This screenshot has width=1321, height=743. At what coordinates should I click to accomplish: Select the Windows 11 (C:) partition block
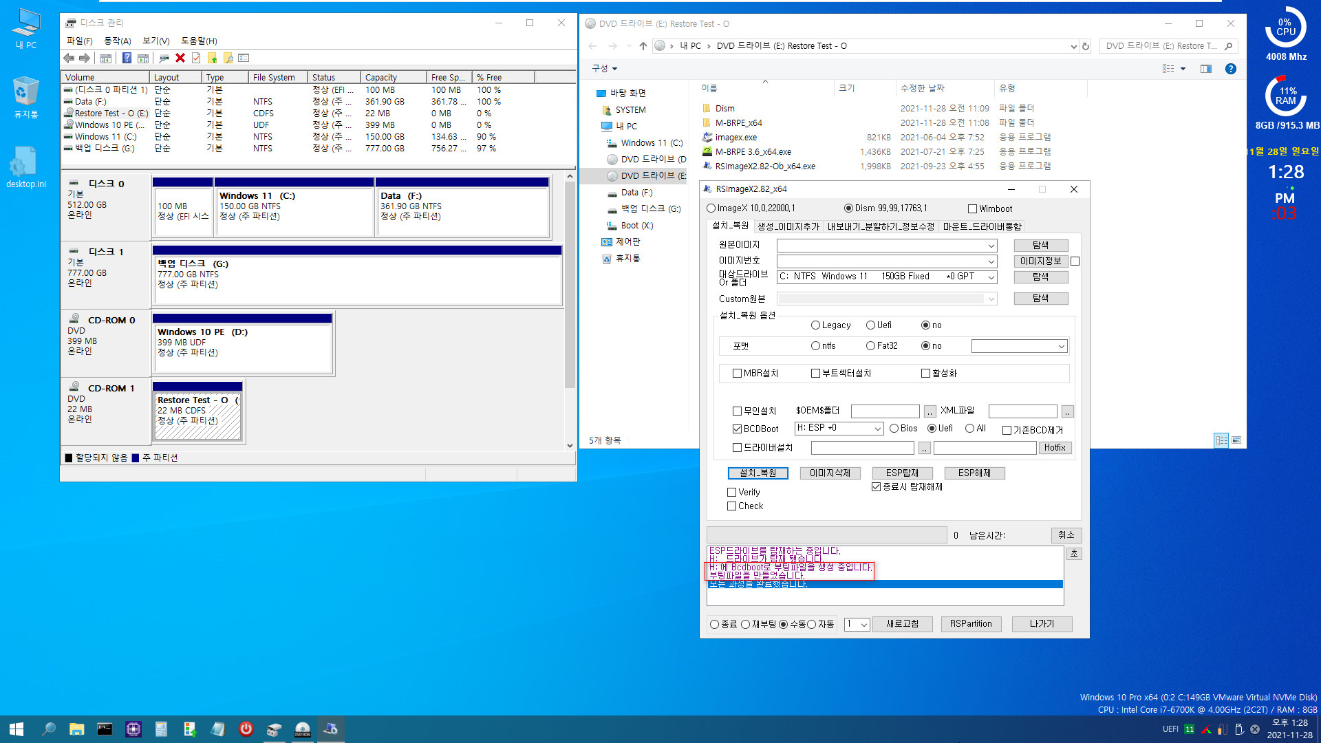pos(294,207)
